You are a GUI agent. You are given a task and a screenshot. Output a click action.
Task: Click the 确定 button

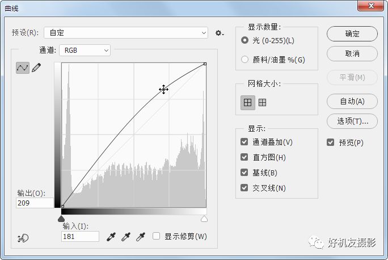coord(352,34)
